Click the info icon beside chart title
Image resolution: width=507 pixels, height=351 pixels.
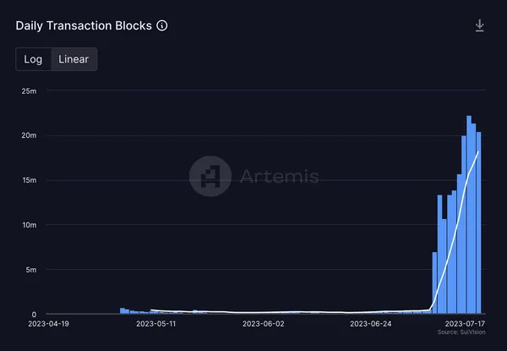click(162, 25)
